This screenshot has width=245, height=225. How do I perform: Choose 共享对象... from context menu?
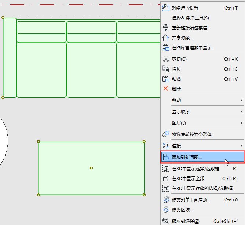tap(202, 37)
